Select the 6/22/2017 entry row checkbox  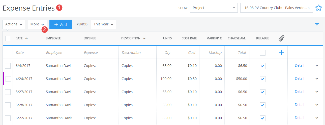click(8, 118)
